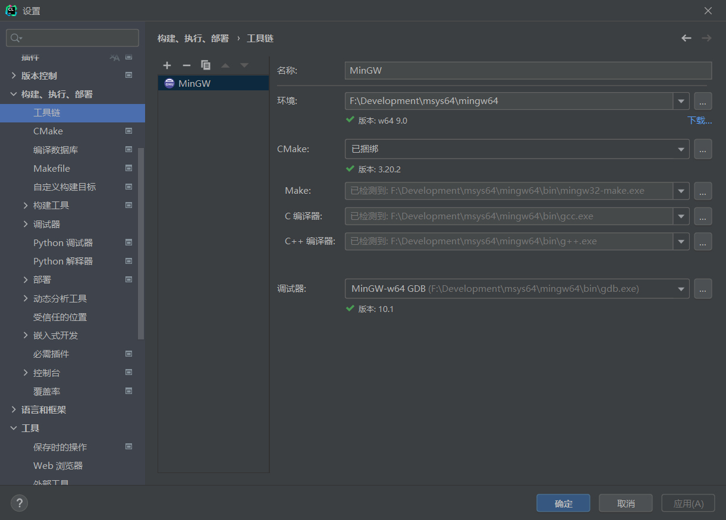Click project-level icon beside 版本控制
The height and width of the screenshot is (520, 726).
tap(128, 75)
